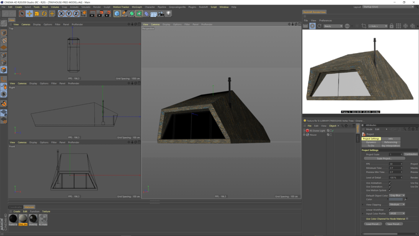Viewport: 419px width, 236px height.
Task: Select the RS Dome Light object
Action: [x=317, y=131]
